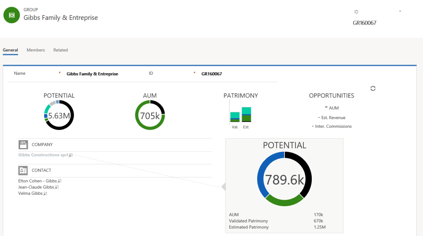Select the General tab
Viewport: 423px width, 236px height.
point(10,50)
